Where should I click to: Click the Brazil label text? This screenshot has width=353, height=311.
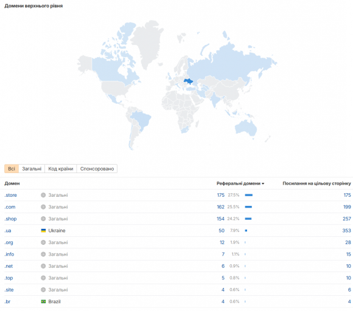point(55,301)
